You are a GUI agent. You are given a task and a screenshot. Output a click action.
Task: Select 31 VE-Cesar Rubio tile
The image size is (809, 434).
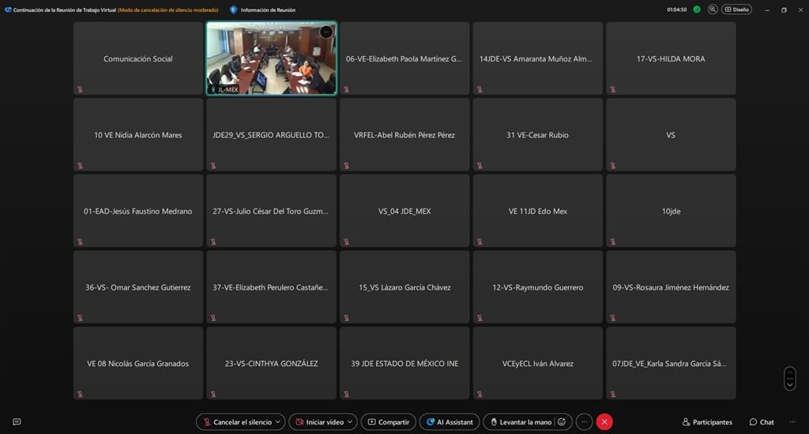click(537, 134)
